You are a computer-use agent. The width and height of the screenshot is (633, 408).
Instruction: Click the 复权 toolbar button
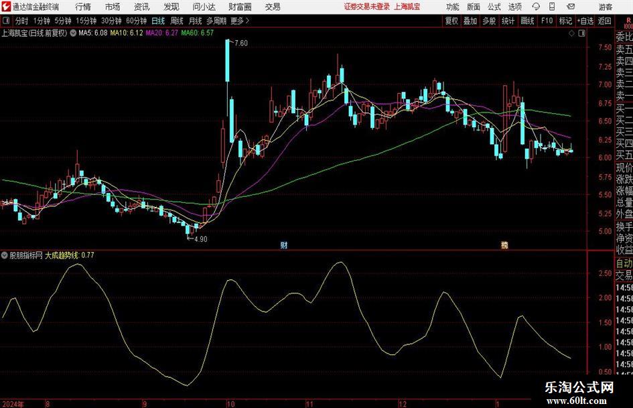click(x=451, y=21)
